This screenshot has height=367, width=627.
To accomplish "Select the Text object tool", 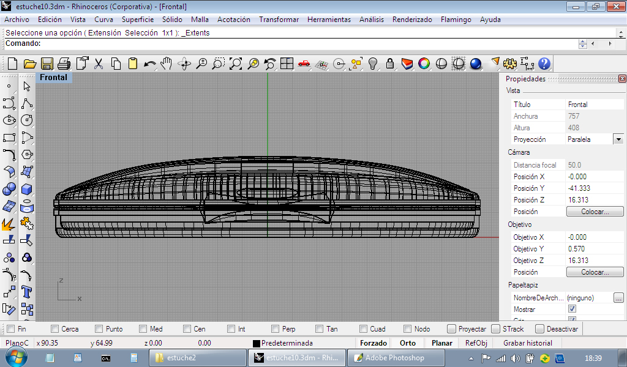I will (26, 291).
